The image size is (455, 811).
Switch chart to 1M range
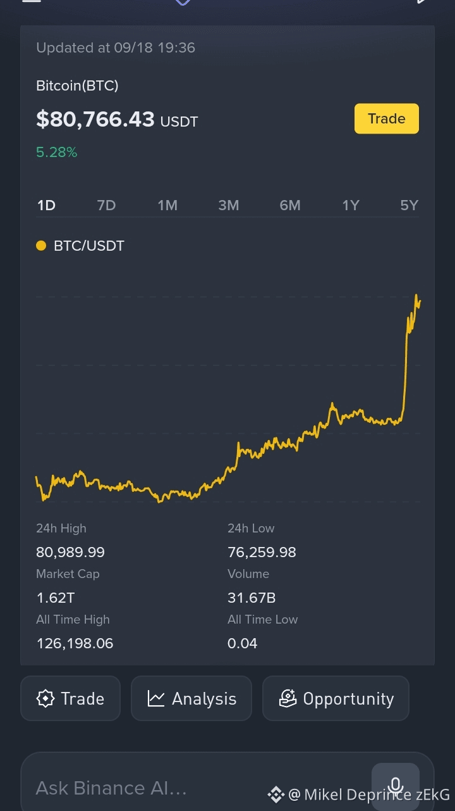pos(167,205)
